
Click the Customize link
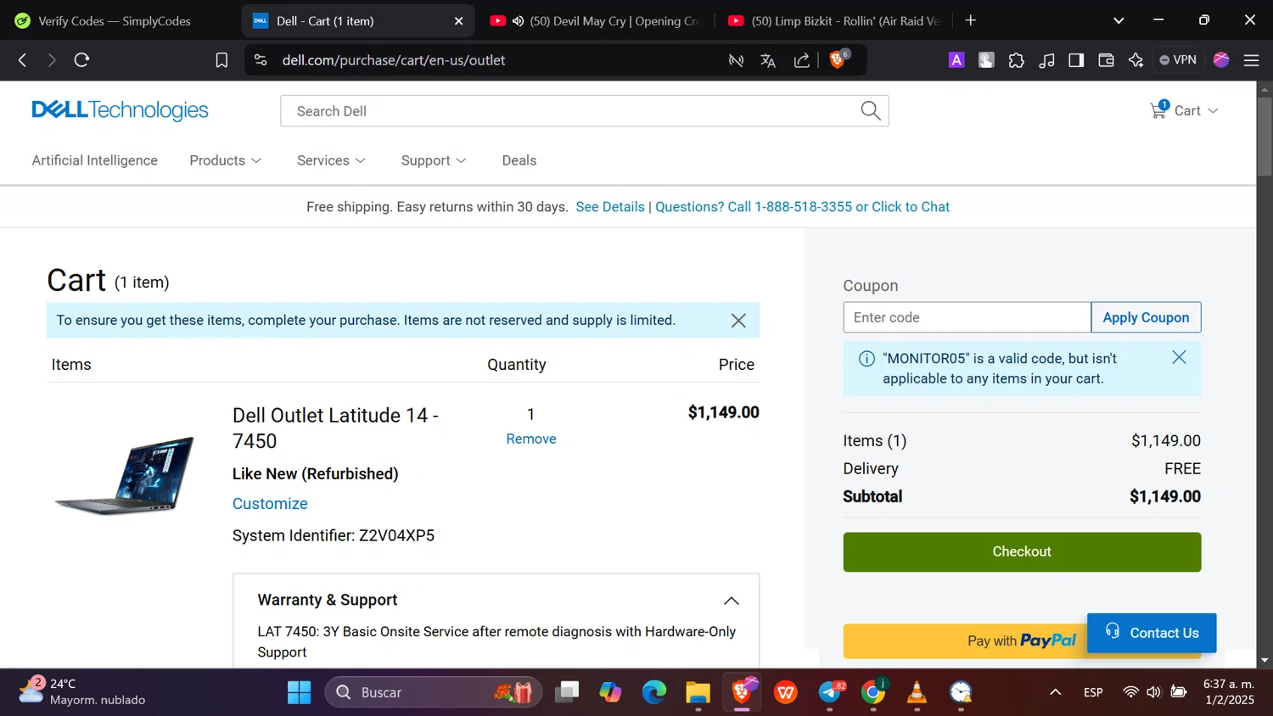tap(270, 504)
